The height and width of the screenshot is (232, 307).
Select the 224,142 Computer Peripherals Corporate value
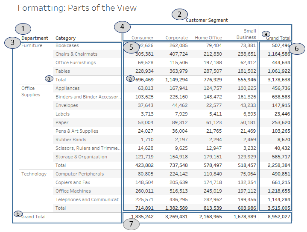pyautogui.click(x=178, y=174)
